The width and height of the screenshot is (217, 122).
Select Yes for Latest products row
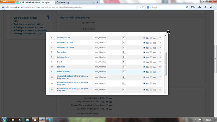pyautogui.click(x=151, y=57)
